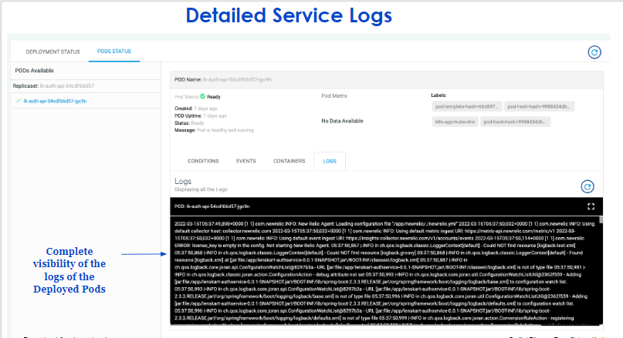
Task: Click the POD Name header text
Action: point(223,79)
